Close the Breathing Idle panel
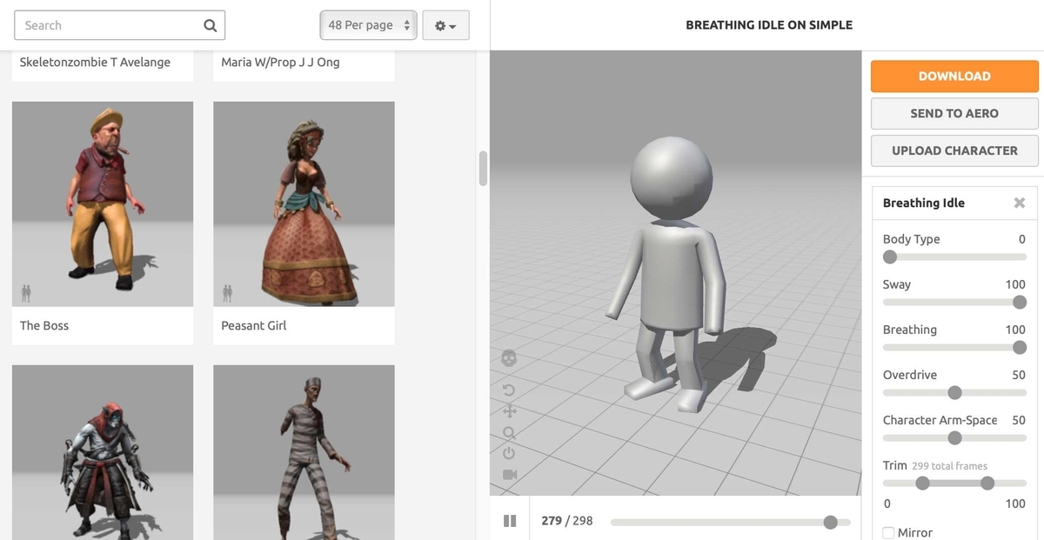Image resolution: width=1044 pixels, height=540 pixels. 1020,203
